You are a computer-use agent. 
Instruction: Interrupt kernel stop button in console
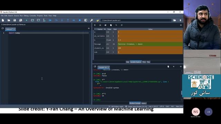coord(174,66)
